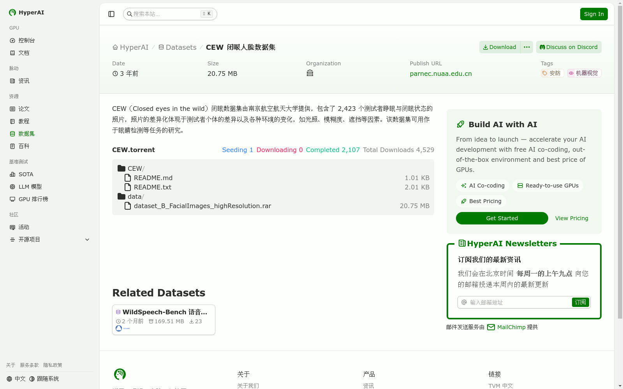Select 数据集 datasets in sidebar
This screenshot has width=623, height=389.
49,134
